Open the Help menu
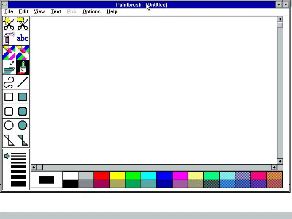 112,12
